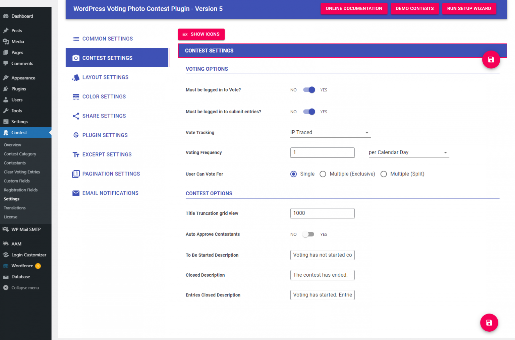Click the Contest Settings camera icon
The image size is (515, 340).
(76, 58)
